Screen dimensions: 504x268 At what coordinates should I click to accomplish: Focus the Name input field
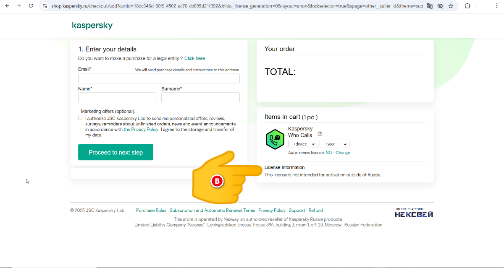click(117, 98)
